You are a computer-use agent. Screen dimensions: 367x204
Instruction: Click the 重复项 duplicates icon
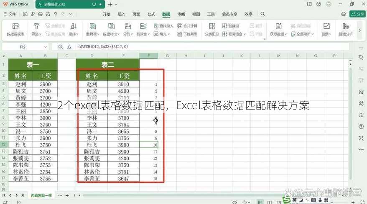(93, 26)
